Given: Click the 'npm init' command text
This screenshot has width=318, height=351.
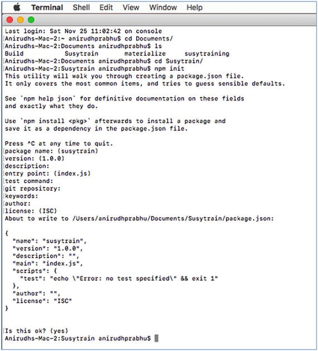Looking at the screenshot, I should coord(170,69).
